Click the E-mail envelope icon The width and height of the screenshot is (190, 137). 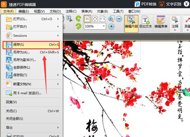(x=9, y=93)
